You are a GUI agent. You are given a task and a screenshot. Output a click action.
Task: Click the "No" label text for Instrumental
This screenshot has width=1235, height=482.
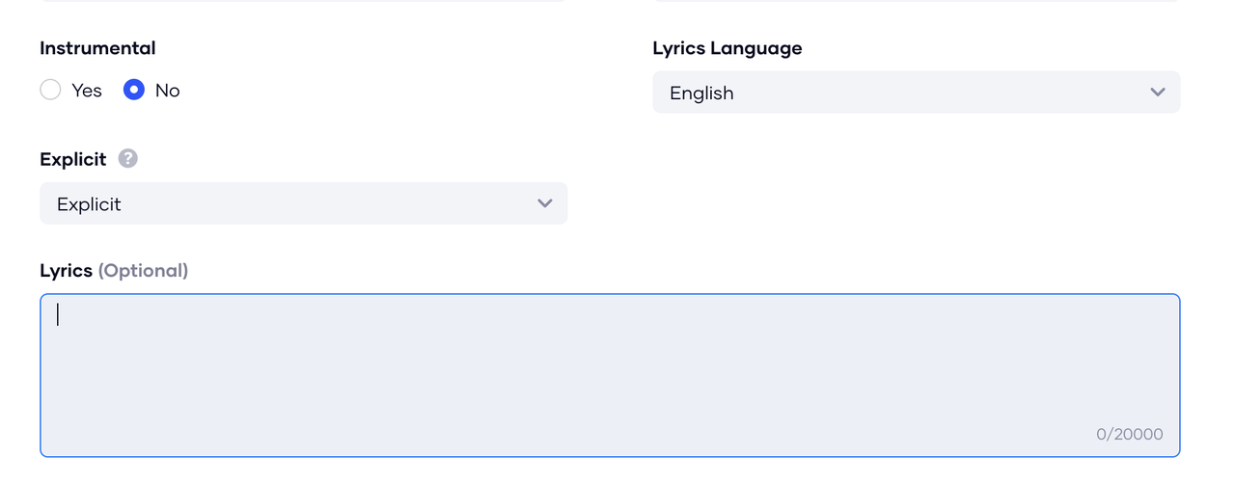point(168,91)
